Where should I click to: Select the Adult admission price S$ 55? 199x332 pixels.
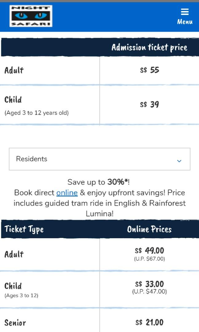coord(150,70)
